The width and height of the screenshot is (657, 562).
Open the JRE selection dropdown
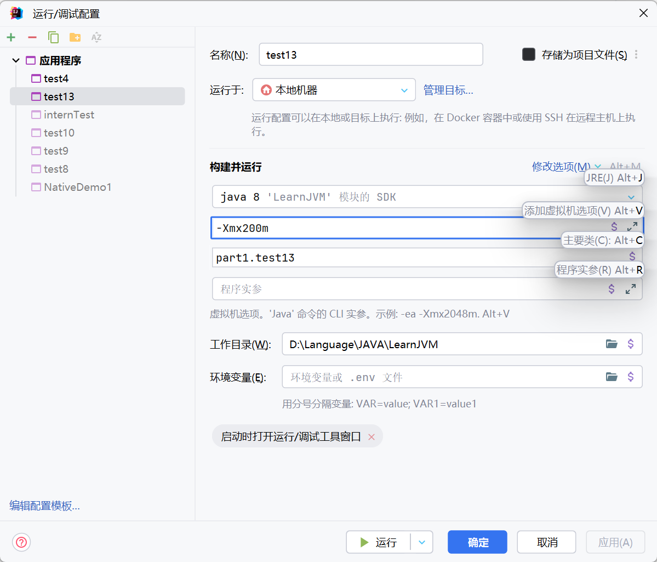pyautogui.click(x=632, y=196)
